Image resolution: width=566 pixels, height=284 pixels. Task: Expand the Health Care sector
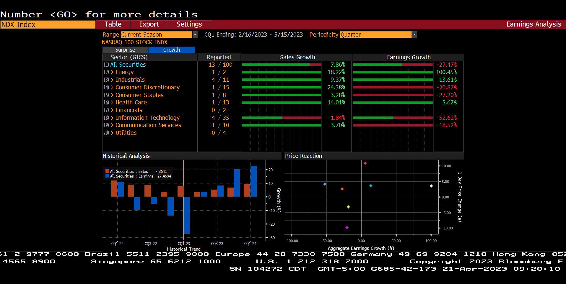click(112, 103)
